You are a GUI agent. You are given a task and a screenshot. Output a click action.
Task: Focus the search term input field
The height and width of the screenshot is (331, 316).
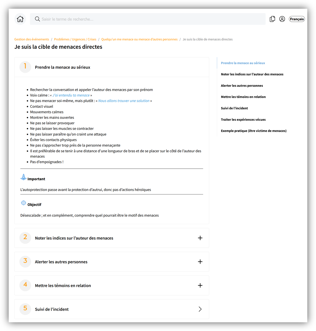coord(151,19)
